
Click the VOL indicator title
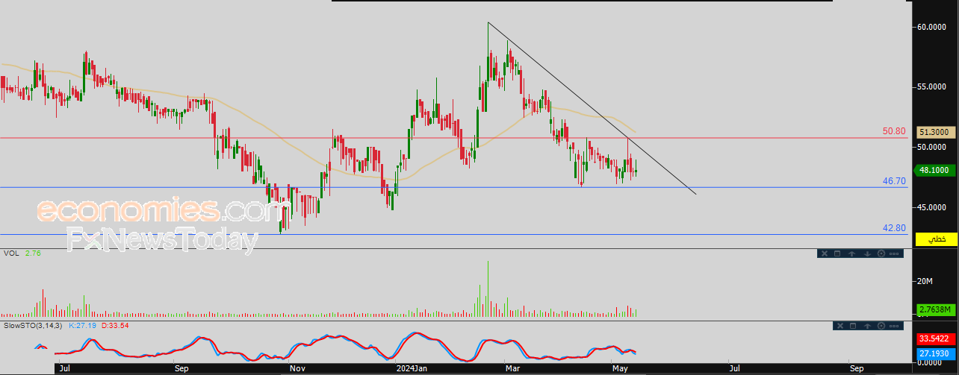point(12,253)
